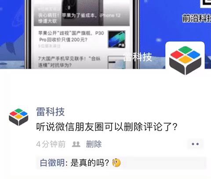Click the large colorful cube logo in image
Screen dimensions: 211x179
tap(185, 60)
